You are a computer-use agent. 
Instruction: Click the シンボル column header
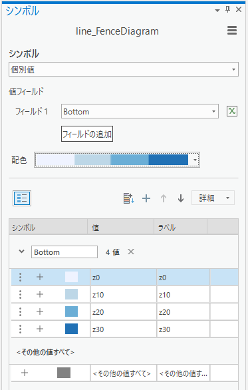click(x=49, y=226)
